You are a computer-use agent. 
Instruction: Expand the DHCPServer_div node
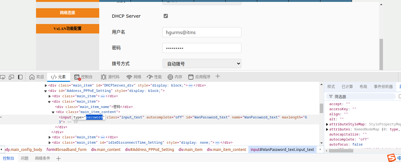coord(46,86)
